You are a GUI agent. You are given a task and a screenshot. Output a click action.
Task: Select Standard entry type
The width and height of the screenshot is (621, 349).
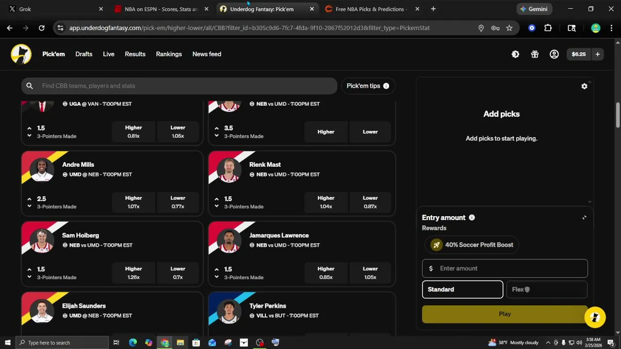462,289
